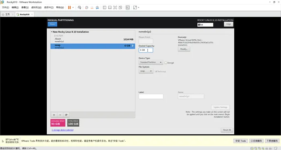281x150 pixels.
Task: Click the 以后提醒我 remind later button
Action: (256, 141)
